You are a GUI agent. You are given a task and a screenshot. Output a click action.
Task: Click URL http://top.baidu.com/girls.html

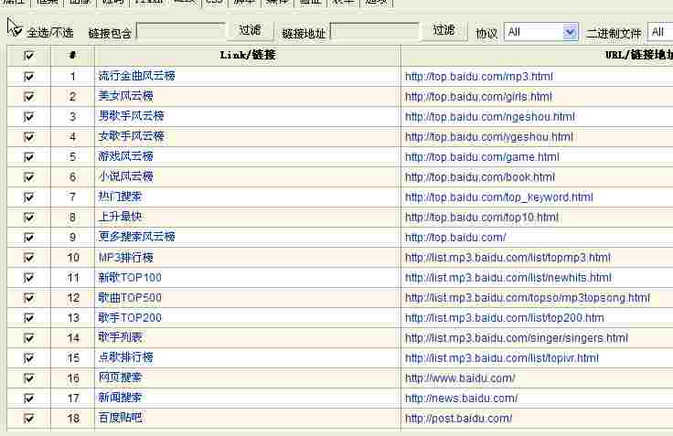(478, 97)
